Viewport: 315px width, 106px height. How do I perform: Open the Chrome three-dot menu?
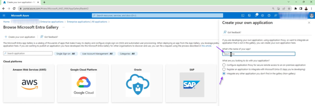pos(311,8)
